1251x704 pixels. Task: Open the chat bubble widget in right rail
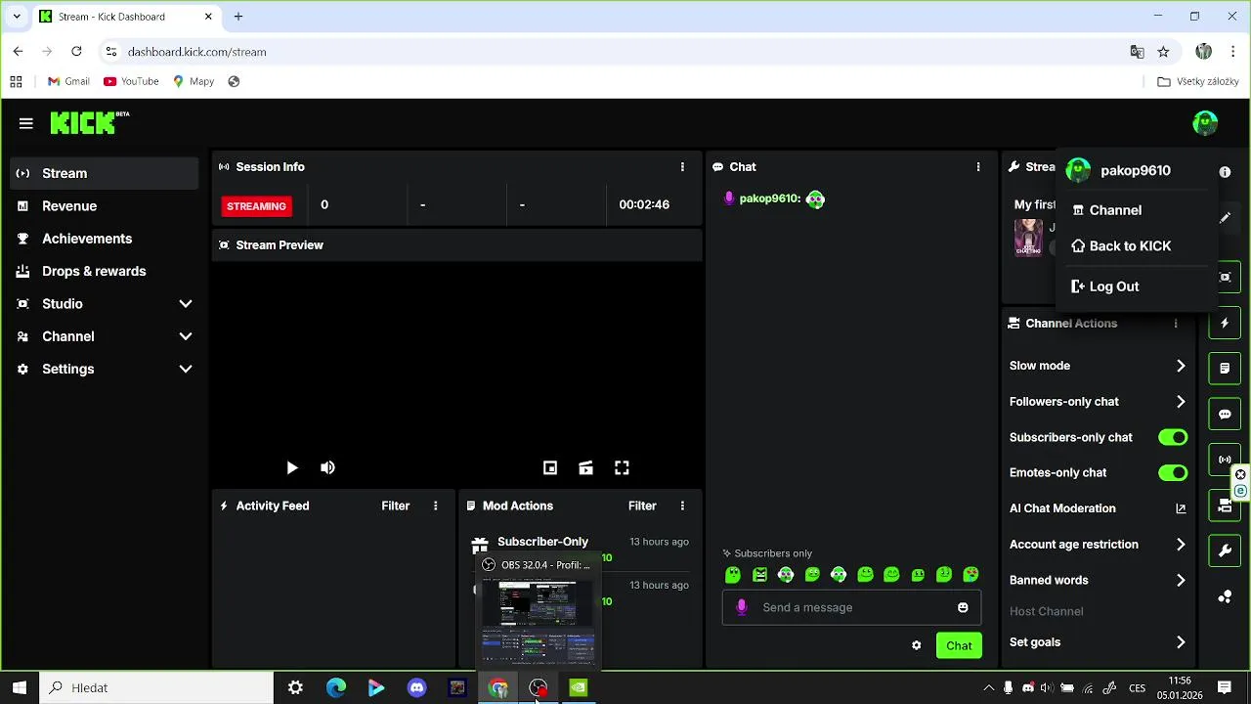coord(1225,414)
